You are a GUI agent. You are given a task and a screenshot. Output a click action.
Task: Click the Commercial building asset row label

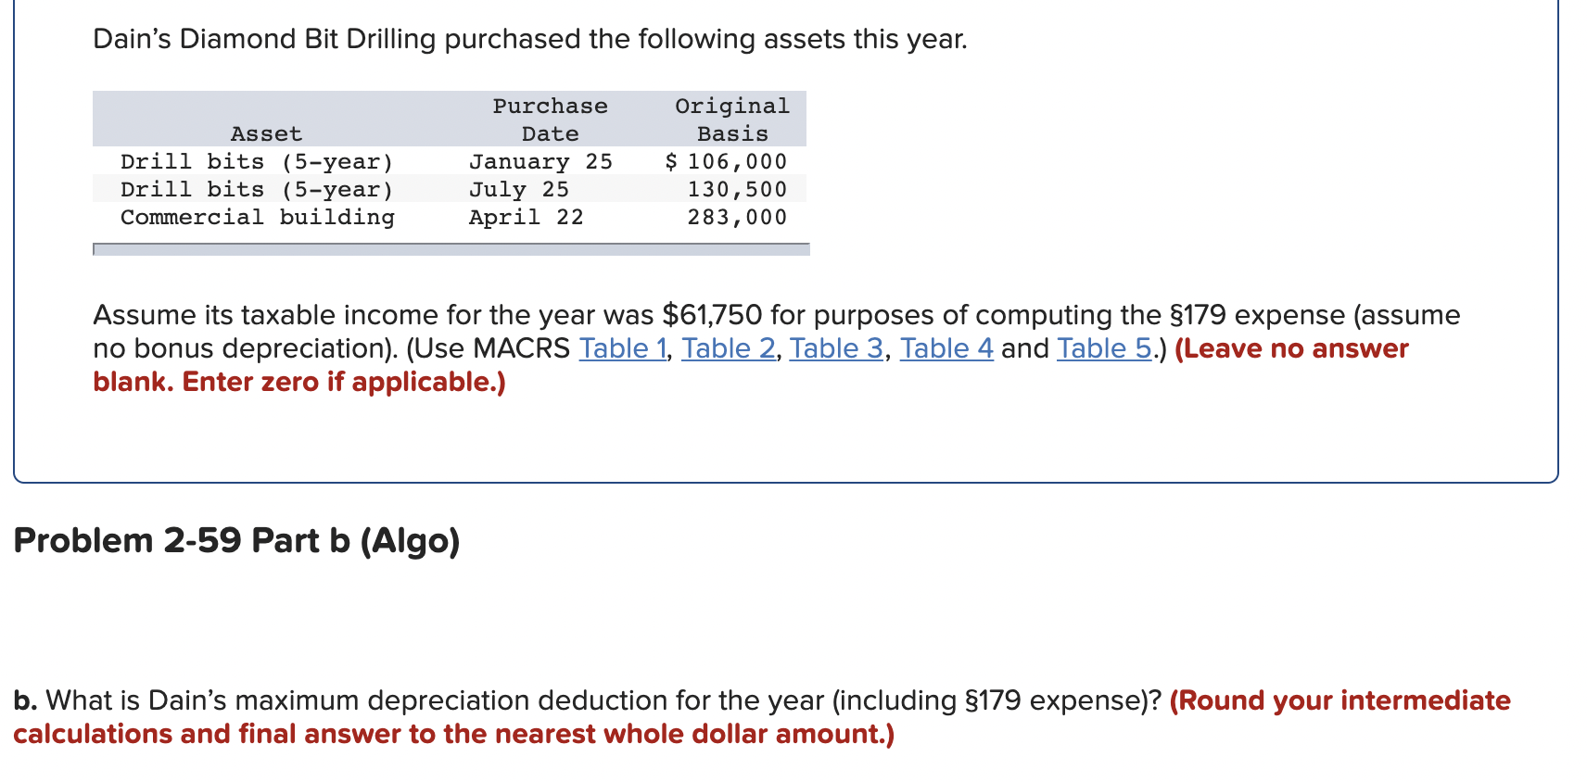(258, 217)
